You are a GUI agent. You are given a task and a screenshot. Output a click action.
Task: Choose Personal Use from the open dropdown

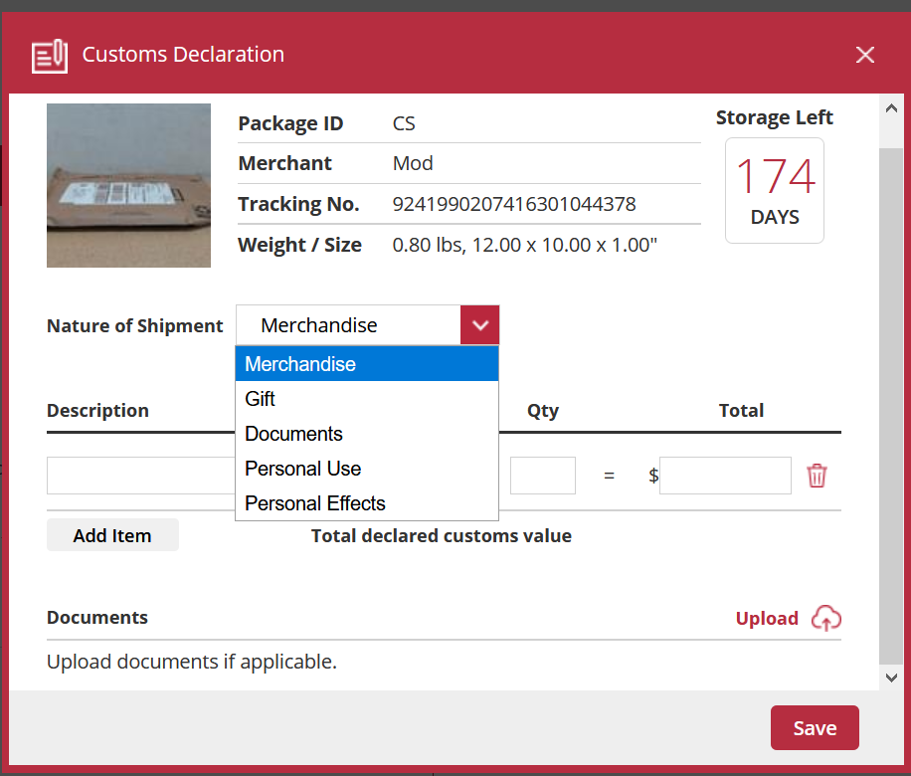coord(302,469)
